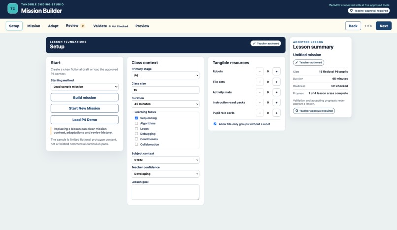Check the Debugging learning focus
The width and height of the screenshot is (397, 230).
point(136,134)
